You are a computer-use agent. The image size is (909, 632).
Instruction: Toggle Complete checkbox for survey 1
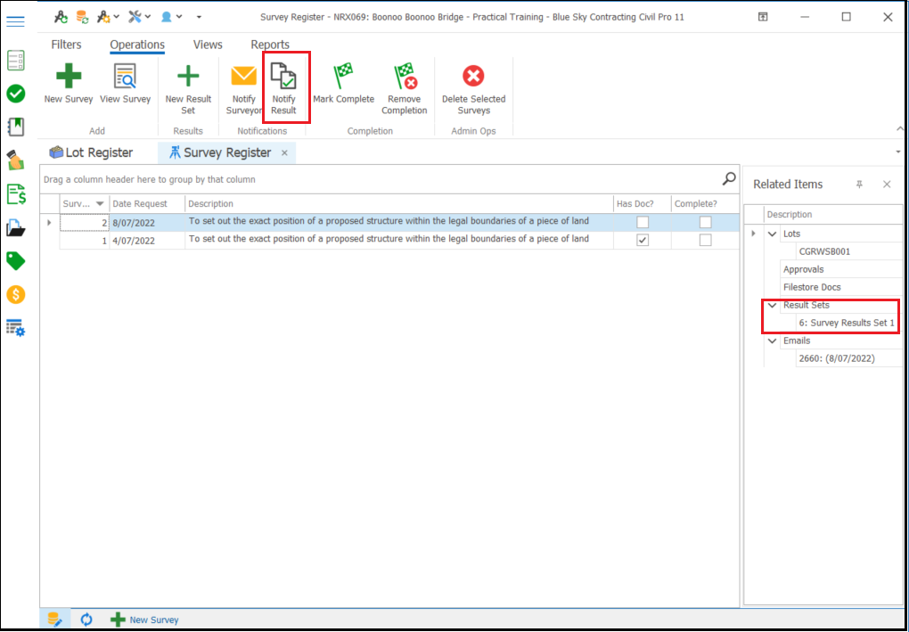pyautogui.click(x=705, y=240)
